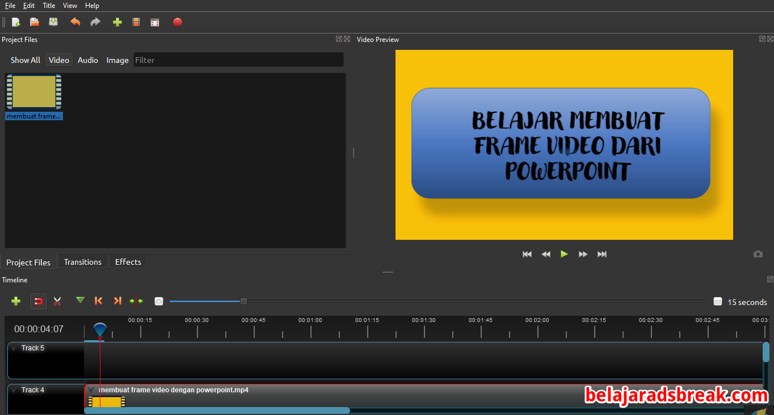Click the zoom-out minus icon beside 15 seconds
The image size is (774, 415).
[718, 302]
